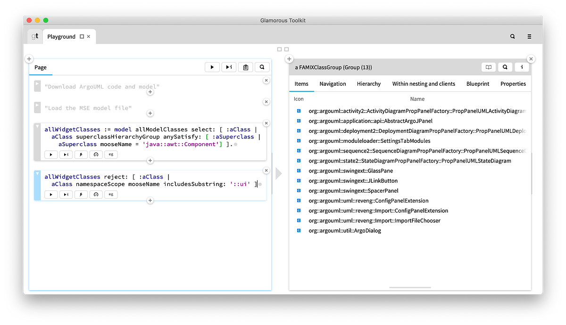
Task: Add snippet below the reject snippet
Action: pyautogui.click(x=150, y=201)
